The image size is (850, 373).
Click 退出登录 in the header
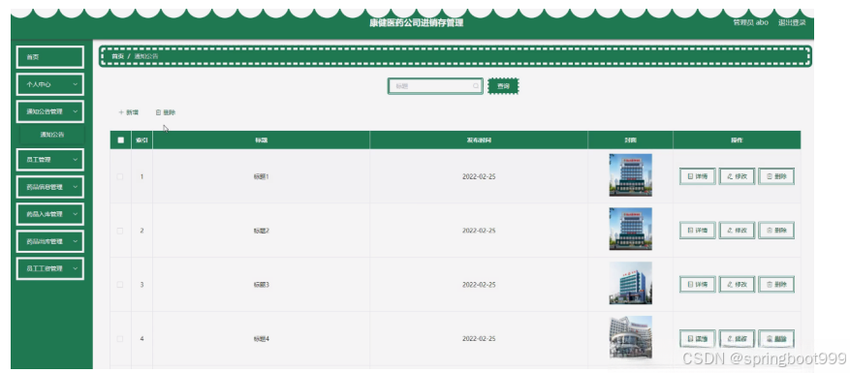pos(792,23)
